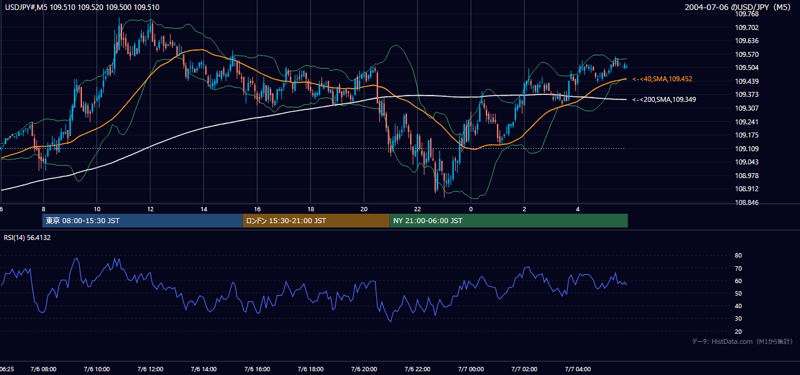Click the 7/6 10:00 time axis label
The height and width of the screenshot is (375, 800).
[97, 369]
